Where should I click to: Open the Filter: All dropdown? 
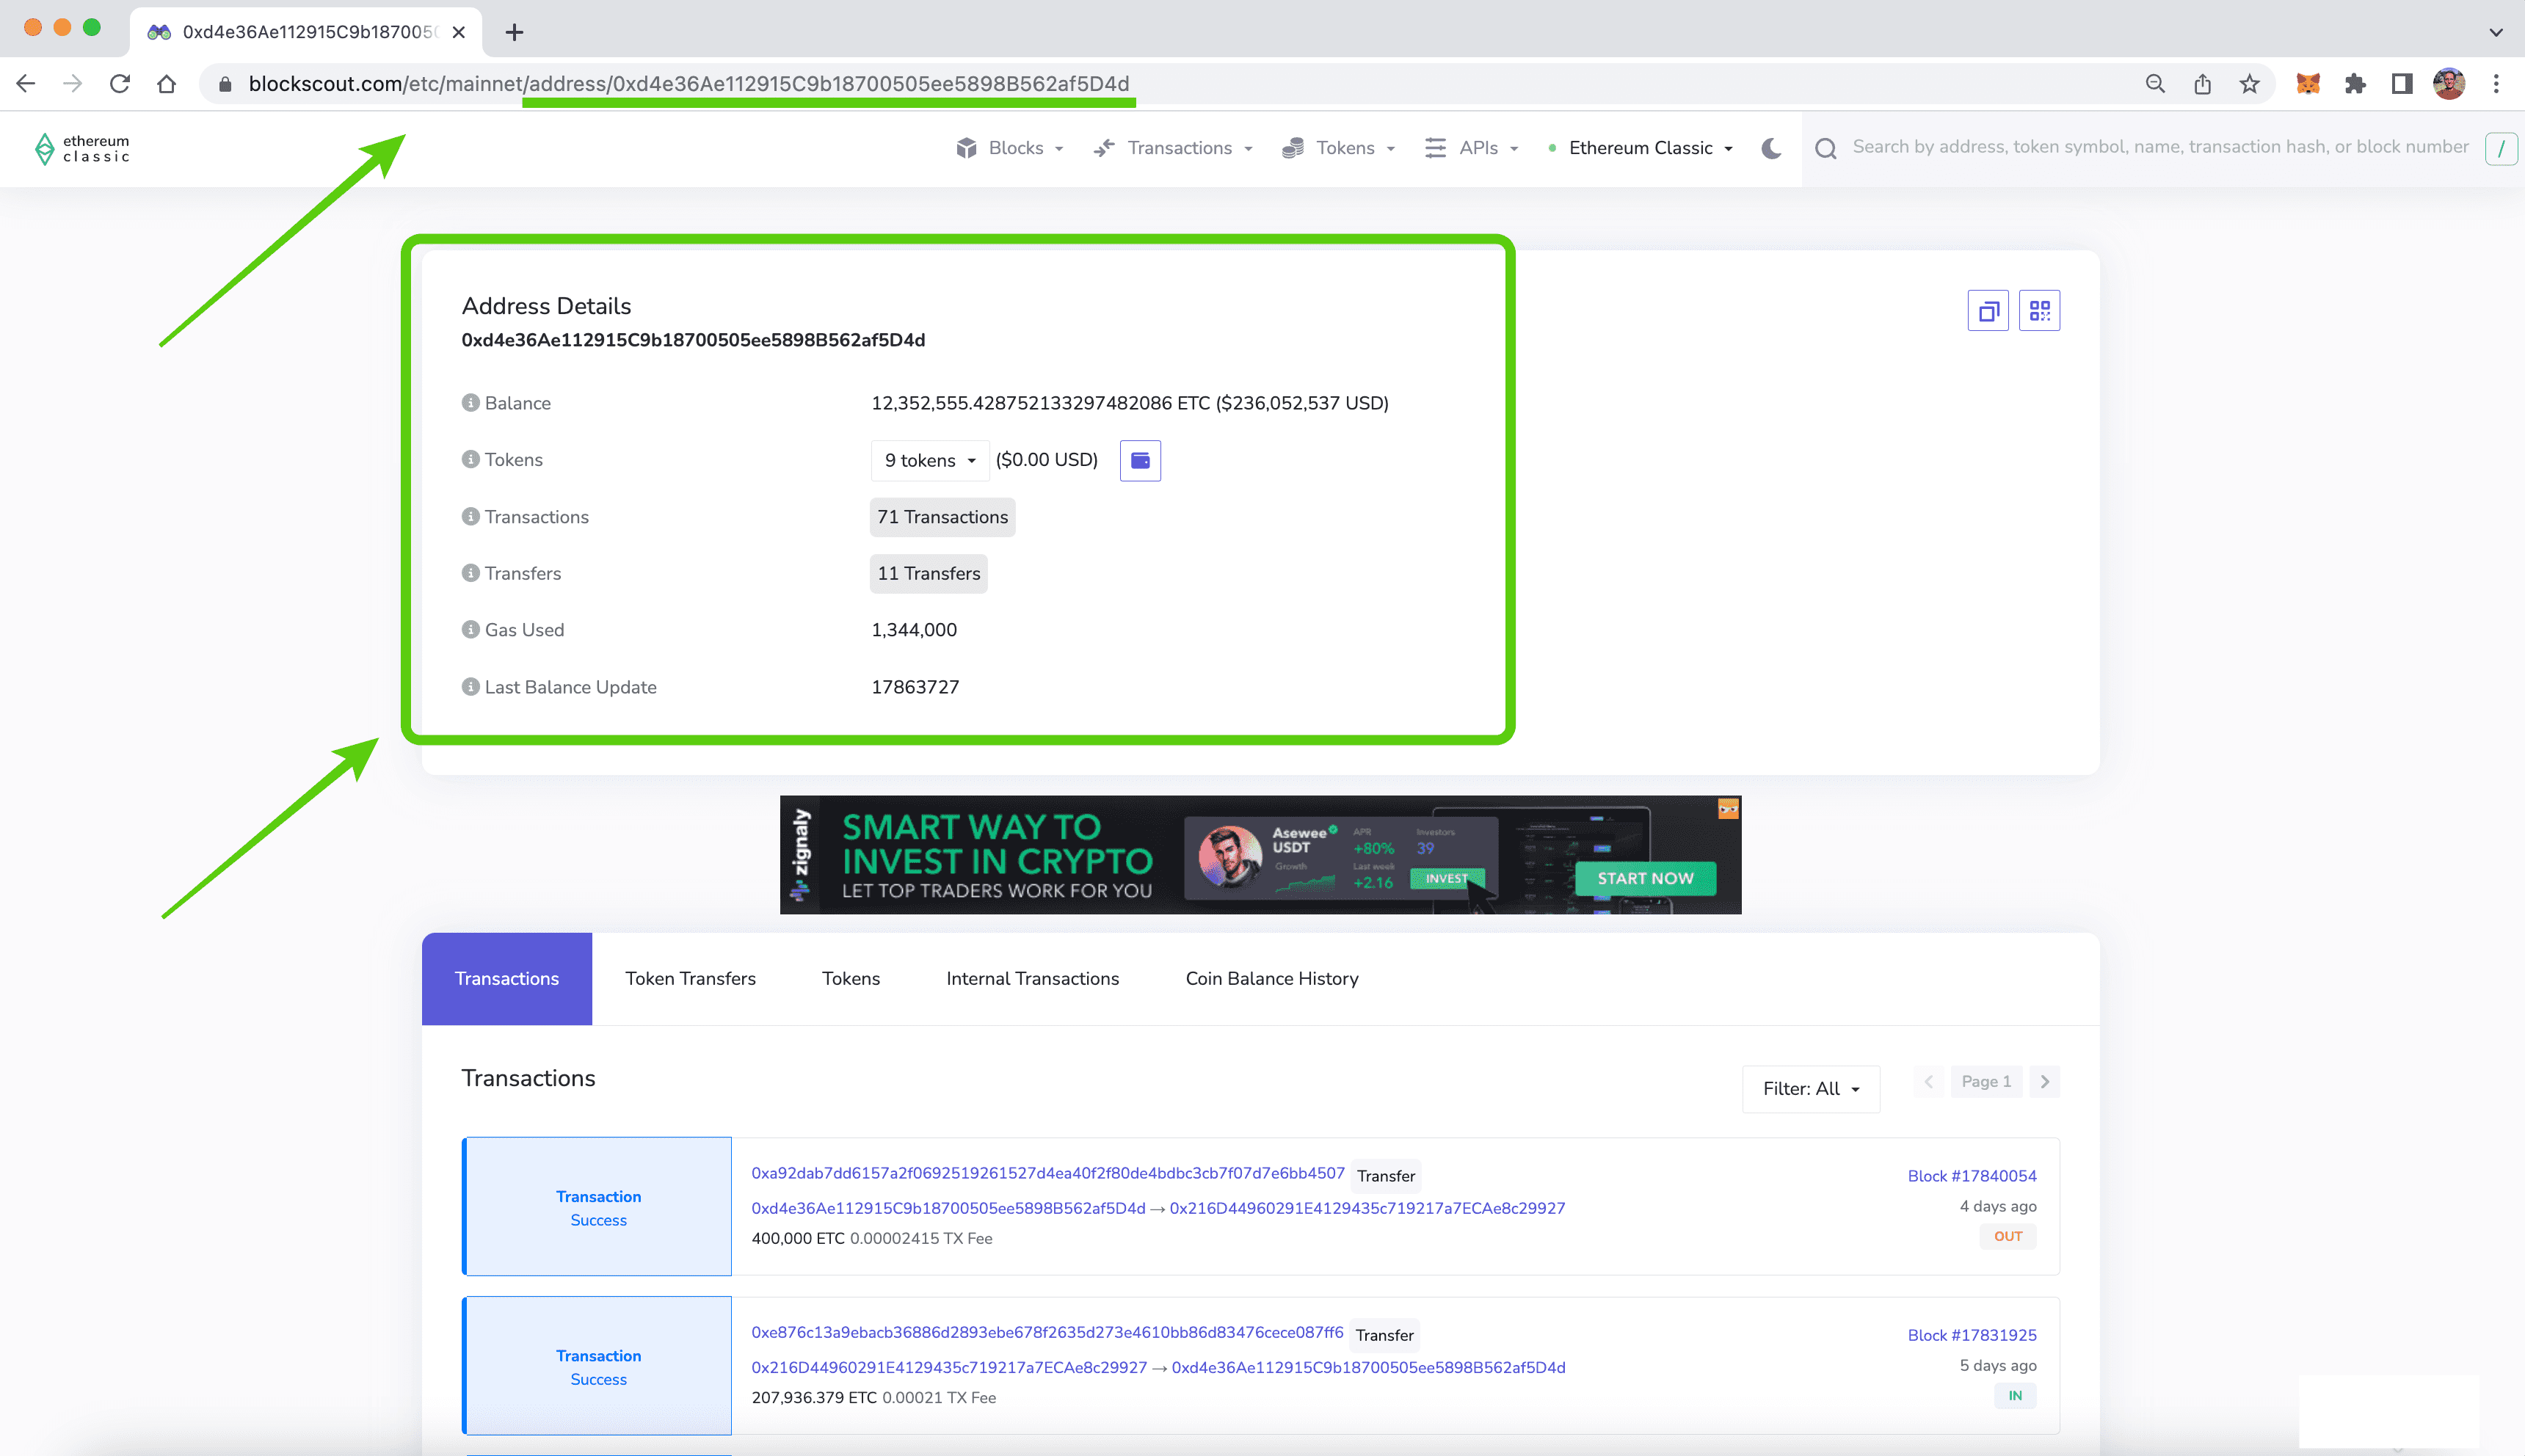(x=1811, y=1089)
